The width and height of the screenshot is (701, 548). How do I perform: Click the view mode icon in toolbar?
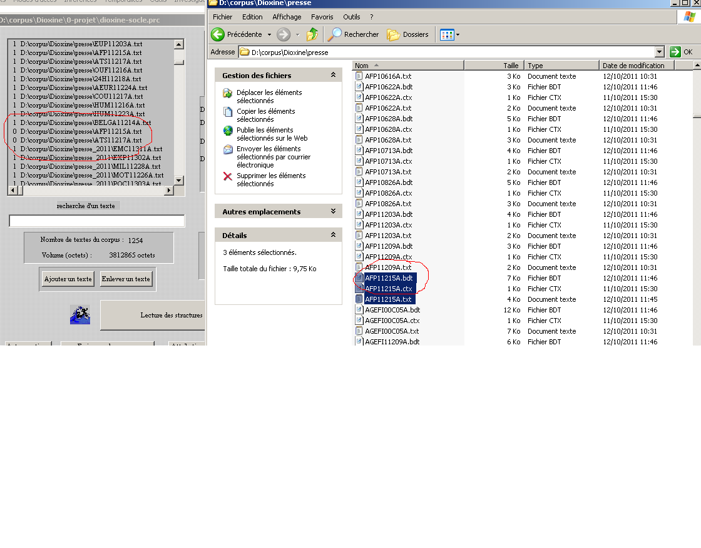point(447,34)
